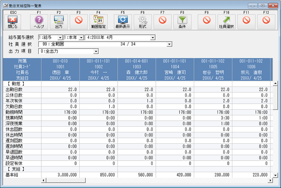Screen dimensions: 281x188
Task: Click the 休出回数 row label
Action: (x=14, y=129)
